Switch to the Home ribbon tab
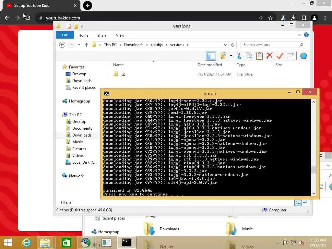 pos(83,35)
